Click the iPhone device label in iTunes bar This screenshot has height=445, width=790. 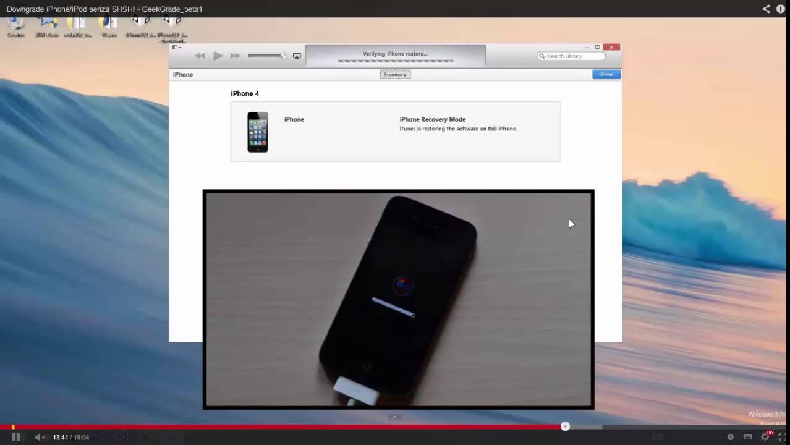[183, 74]
